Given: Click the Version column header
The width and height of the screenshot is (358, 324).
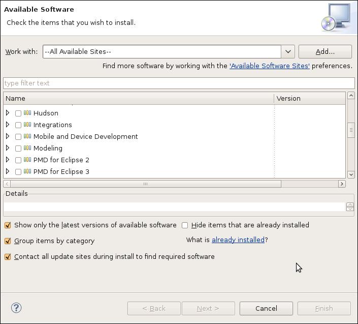Looking at the screenshot, I should (x=310, y=98).
